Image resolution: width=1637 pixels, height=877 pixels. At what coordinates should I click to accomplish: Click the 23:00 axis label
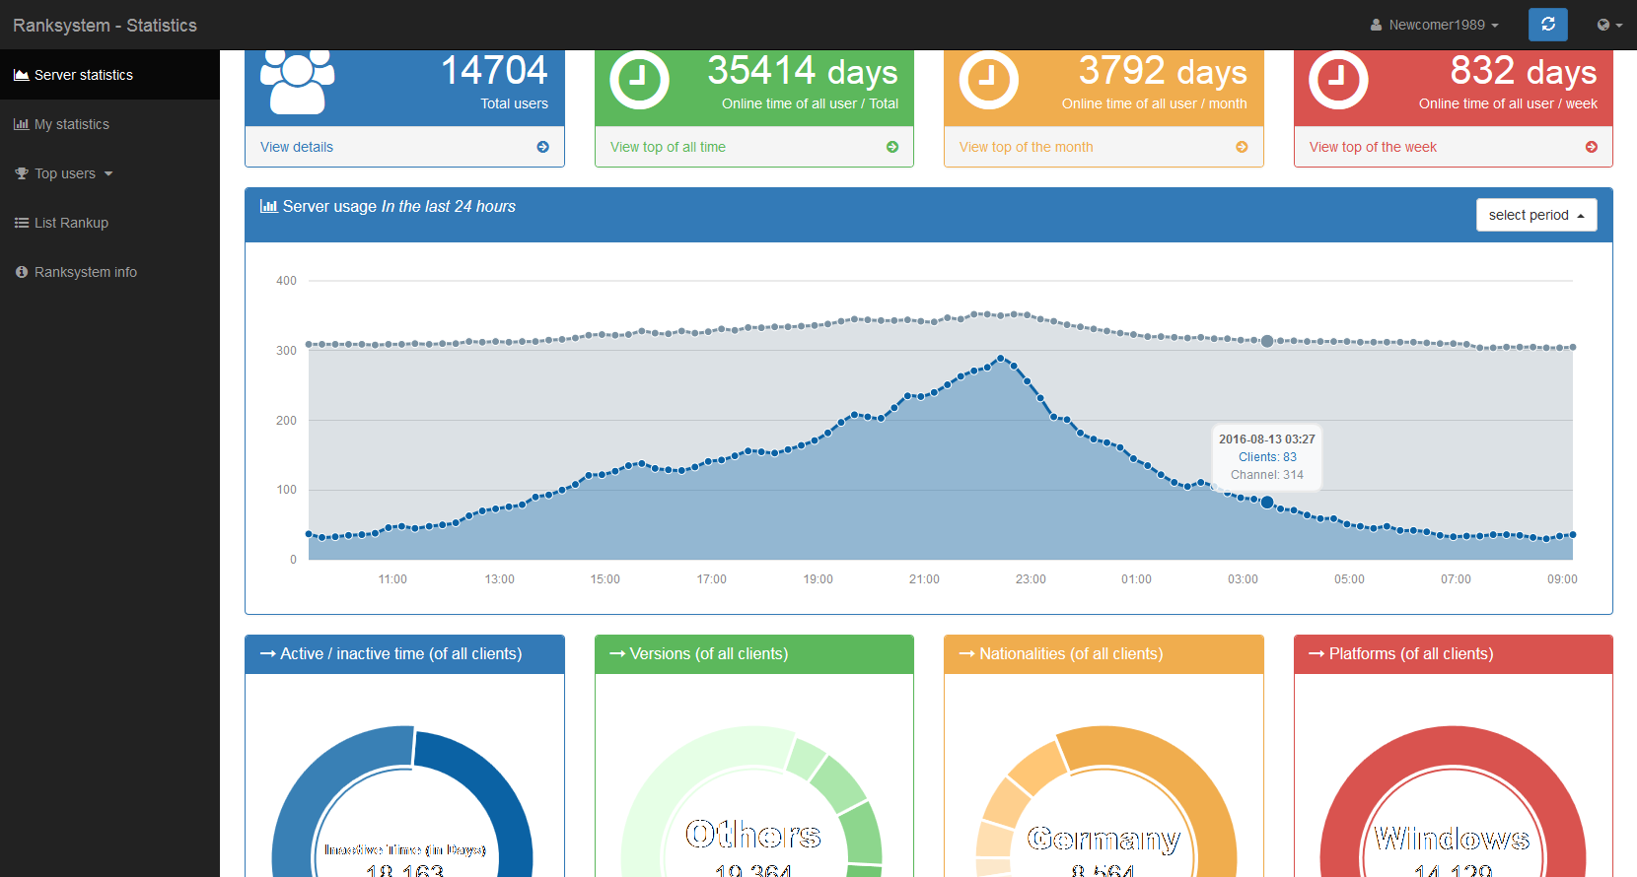(1031, 579)
